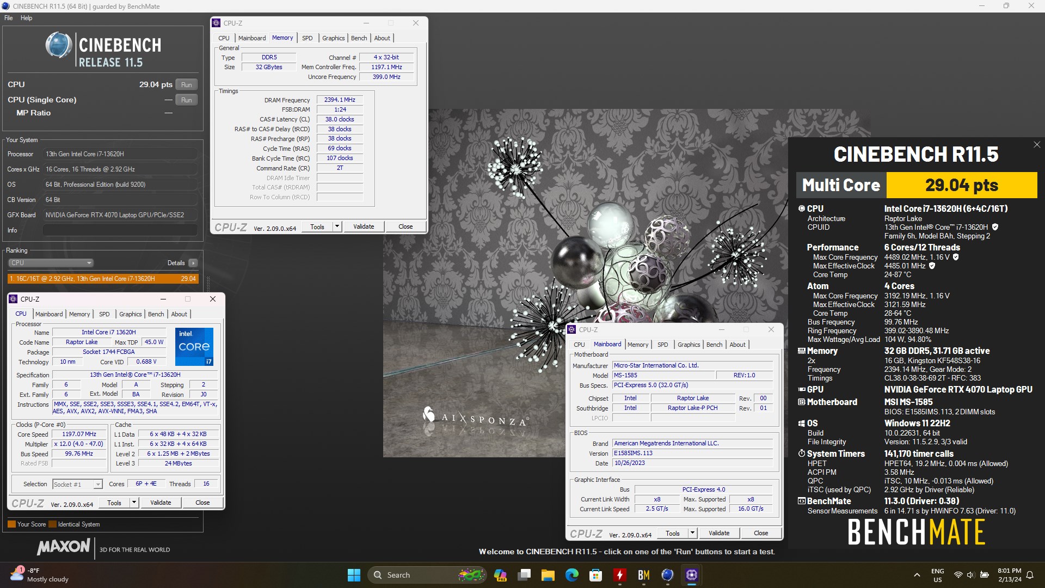Click the yellow 29.04 pts score banner
Viewport: 1045px width, 588px height.
coord(962,185)
